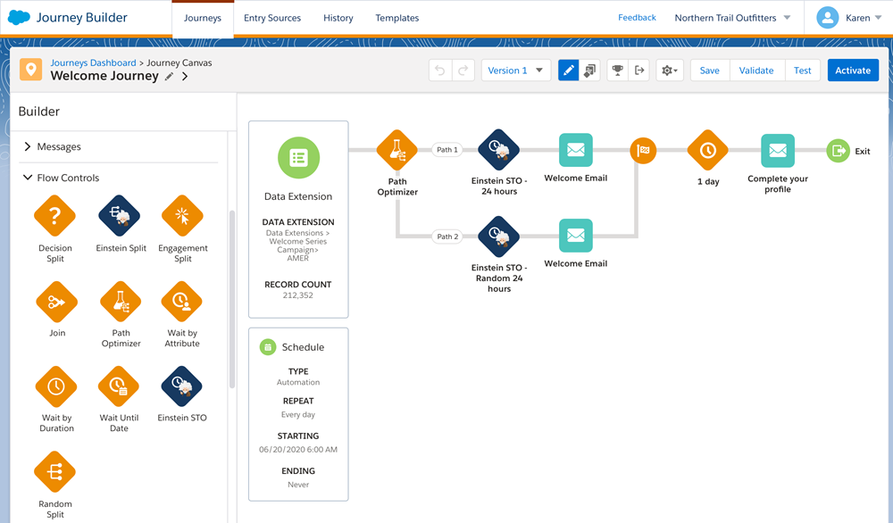Open the Version 1 dropdown
This screenshot has width=893, height=523.
tap(516, 70)
